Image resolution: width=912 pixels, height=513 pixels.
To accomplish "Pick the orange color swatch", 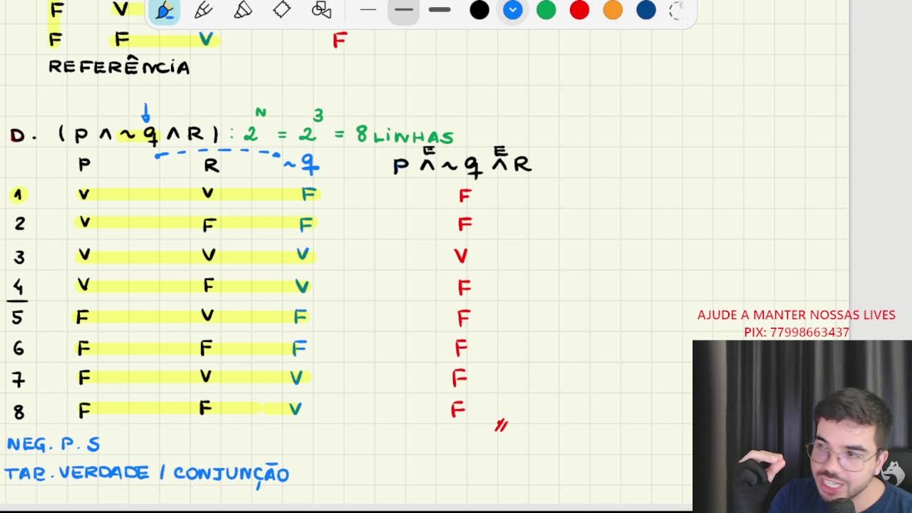I will click(613, 10).
